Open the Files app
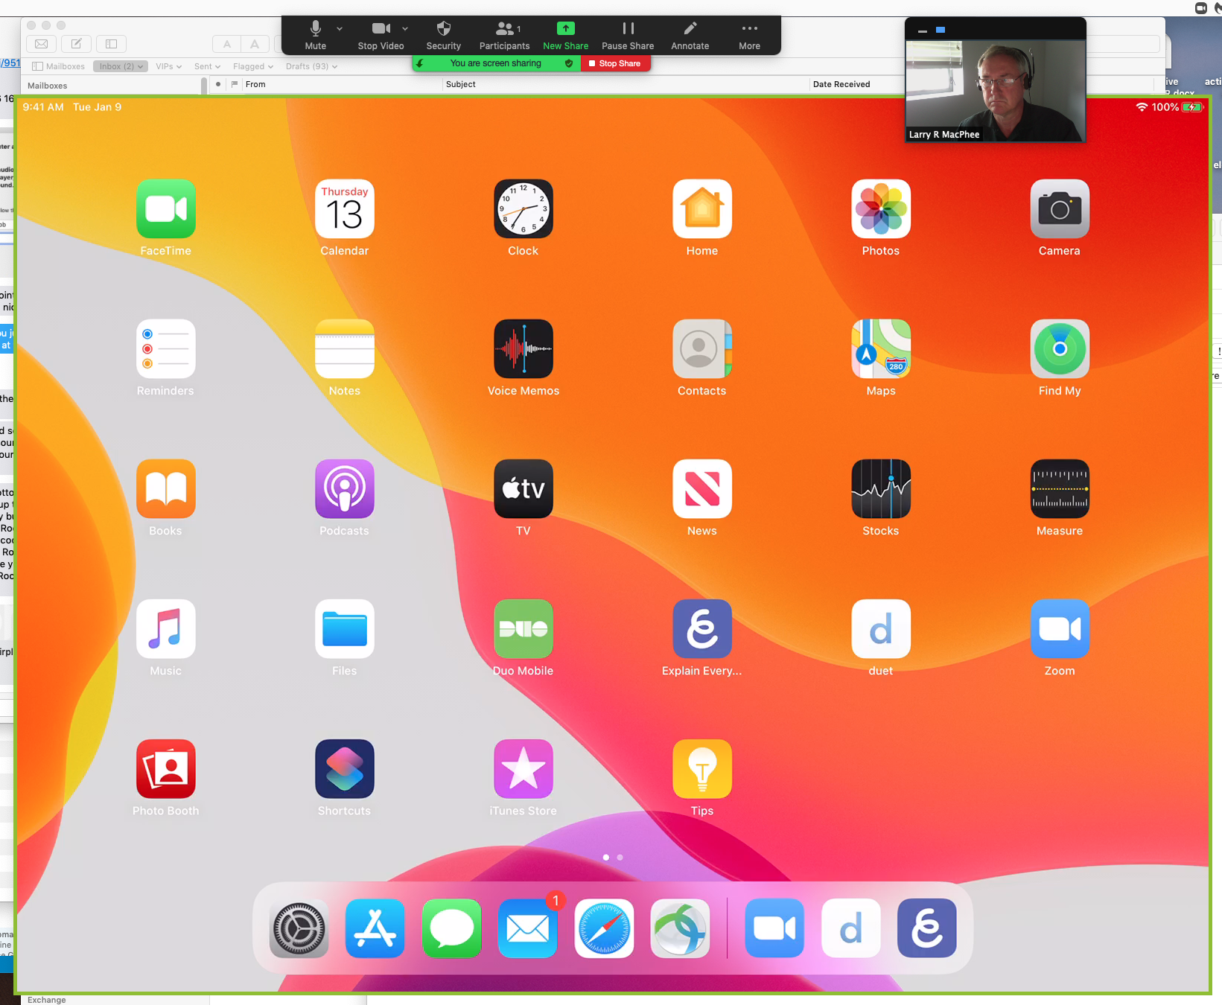1222x1005 pixels. [x=345, y=628]
